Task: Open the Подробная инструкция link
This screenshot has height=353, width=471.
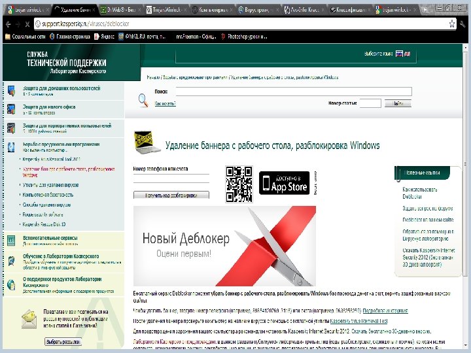Action: (x=385, y=311)
